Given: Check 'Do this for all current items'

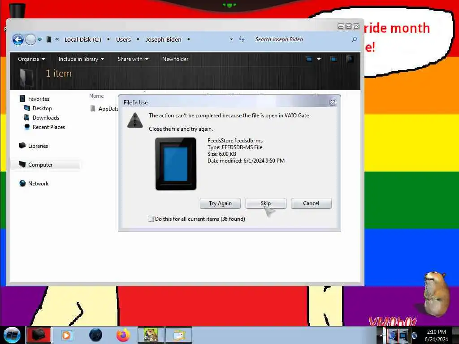Looking at the screenshot, I should pos(151,219).
